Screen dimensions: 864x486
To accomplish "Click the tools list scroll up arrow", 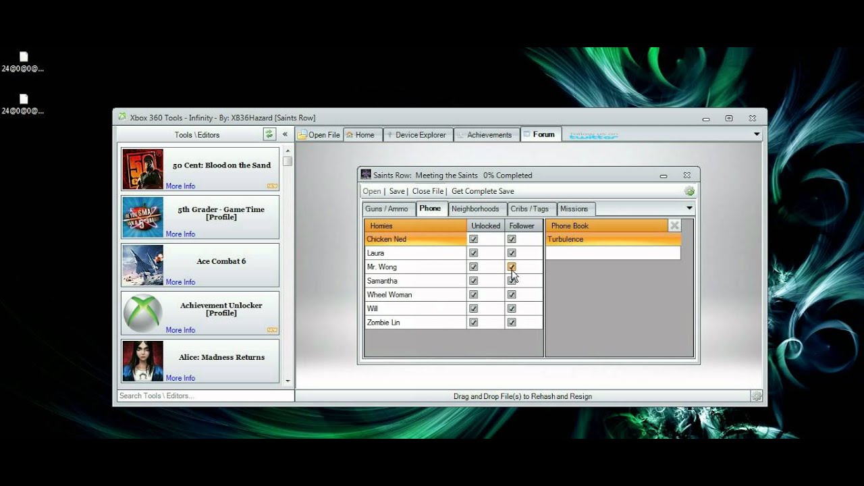I will 288,151.
